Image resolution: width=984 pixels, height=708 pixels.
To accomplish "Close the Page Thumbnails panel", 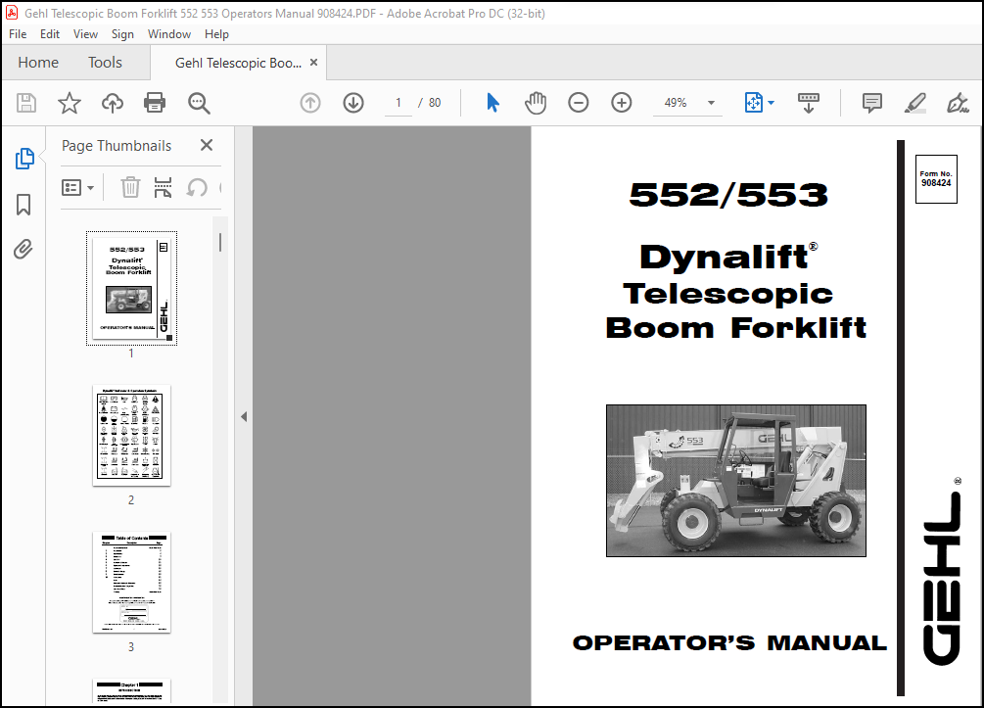I will 207,146.
